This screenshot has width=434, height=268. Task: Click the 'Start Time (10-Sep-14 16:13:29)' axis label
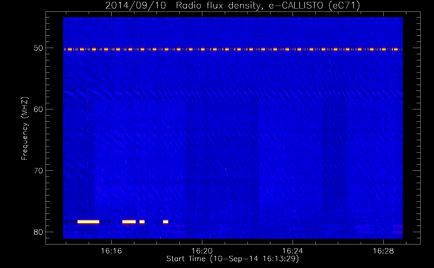pos(233,259)
